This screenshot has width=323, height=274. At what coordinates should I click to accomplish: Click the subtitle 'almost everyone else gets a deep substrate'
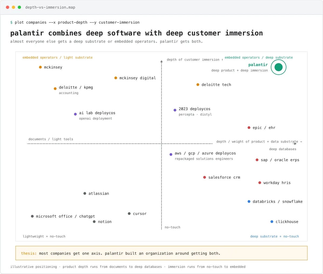point(107,41)
